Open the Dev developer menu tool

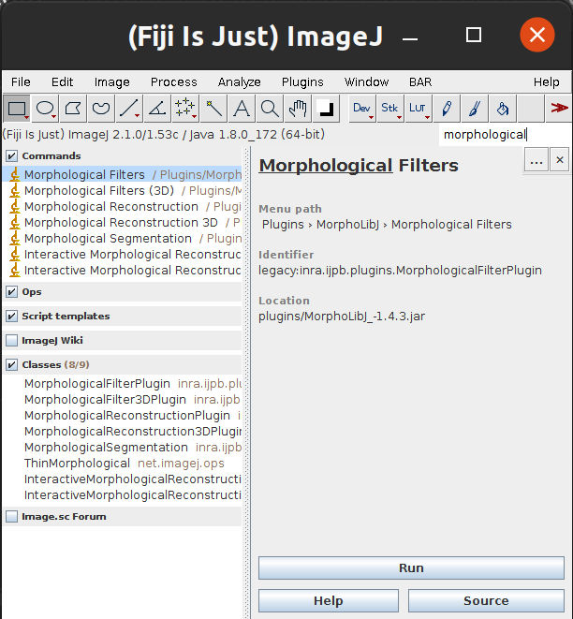(362, 109)
